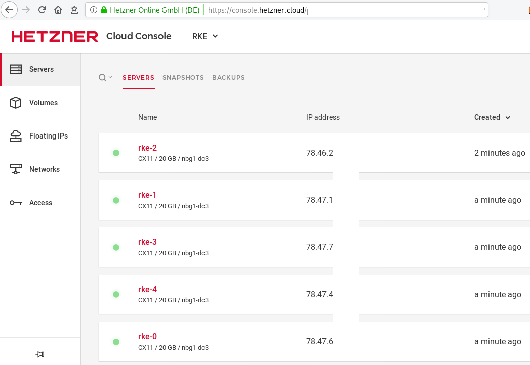The height and width of the screenshot is (365, 530).
Task: Reload the page in the browser
Action: coord(42,10)
